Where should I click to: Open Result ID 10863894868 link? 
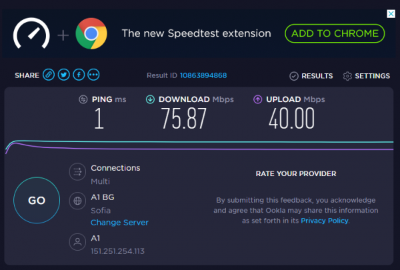coord(203,75)
